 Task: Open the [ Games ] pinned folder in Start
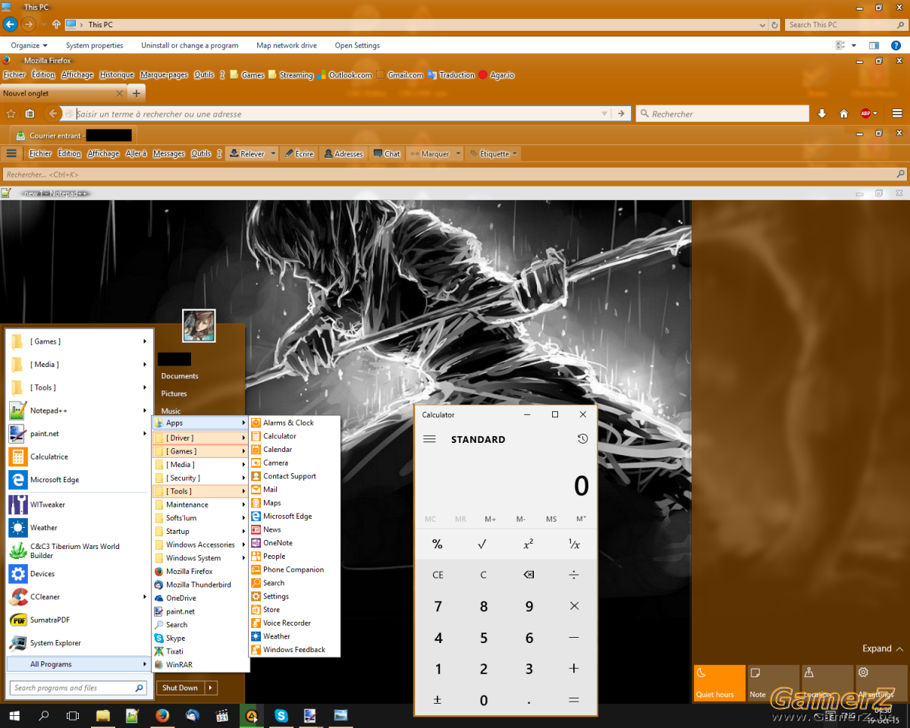(78, 341)
